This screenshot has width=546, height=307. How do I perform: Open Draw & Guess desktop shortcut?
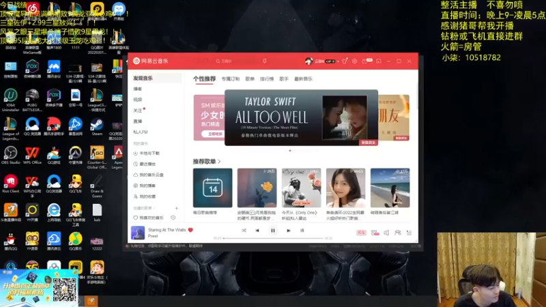pos(97,186)
